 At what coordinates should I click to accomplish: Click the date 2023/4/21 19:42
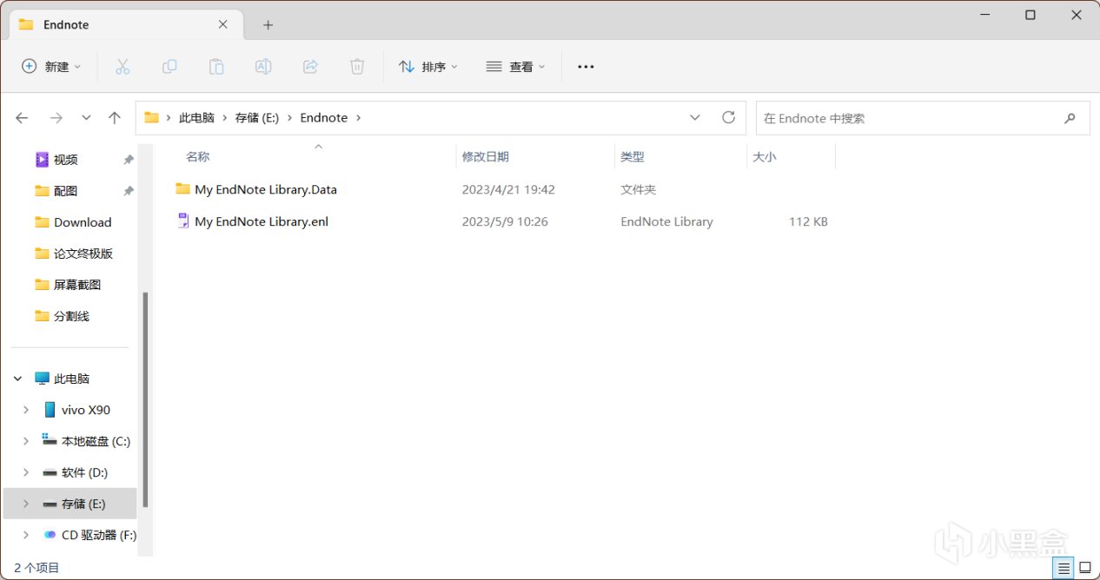click(x=508, y=189)
